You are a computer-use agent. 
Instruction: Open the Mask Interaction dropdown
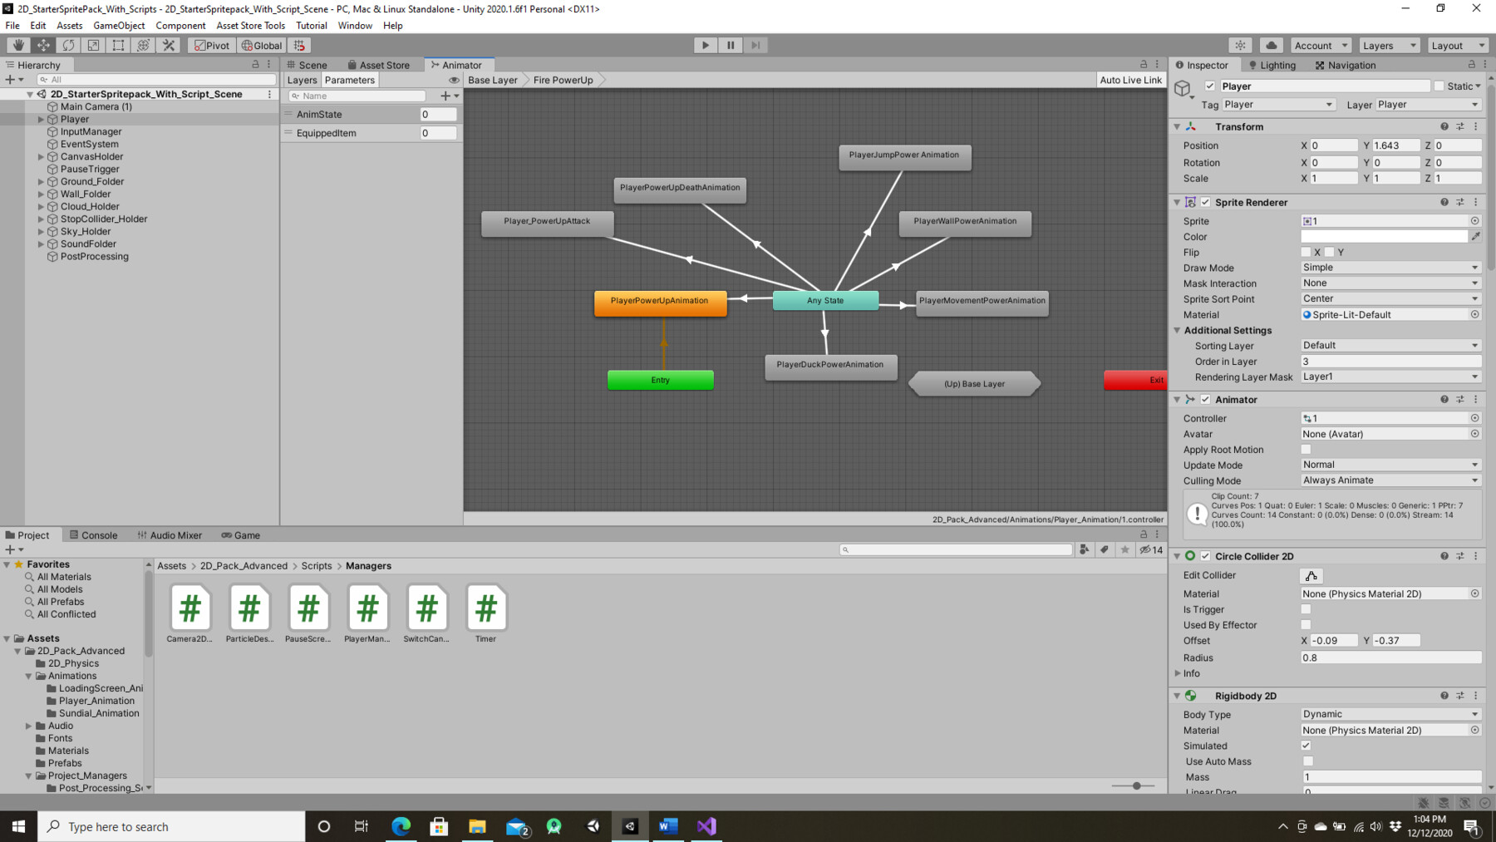tap(1390, 283)
